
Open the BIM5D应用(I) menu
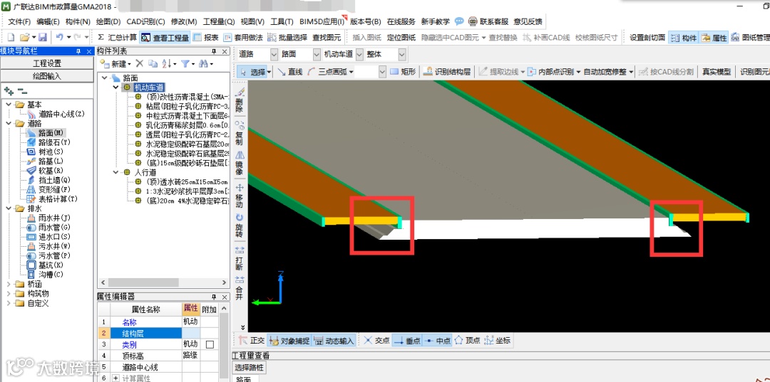pyautogui.click(x=322, y=21)
